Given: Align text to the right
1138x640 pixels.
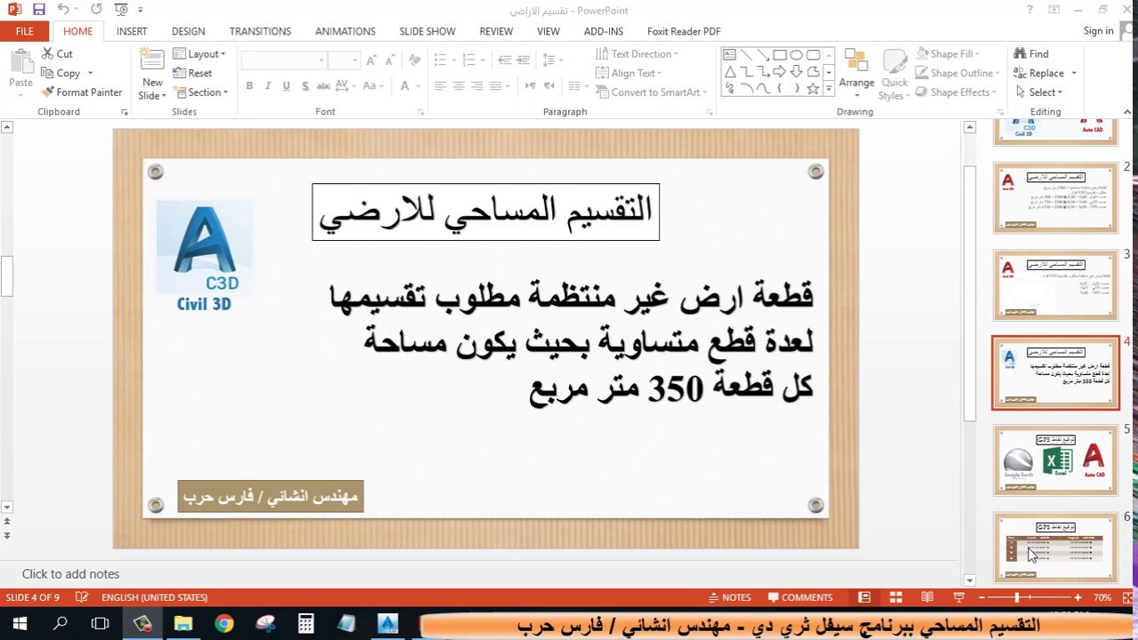Looking at the screenshot, I should point(477,86).
